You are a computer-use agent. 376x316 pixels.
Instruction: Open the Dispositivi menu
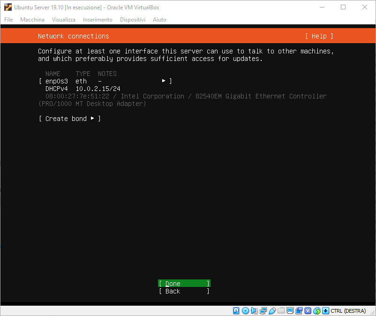point(133,19)
